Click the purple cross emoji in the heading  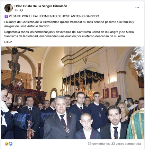tap(6, 17)
